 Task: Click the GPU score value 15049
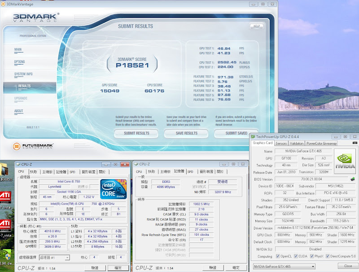[x=109, y=91]
